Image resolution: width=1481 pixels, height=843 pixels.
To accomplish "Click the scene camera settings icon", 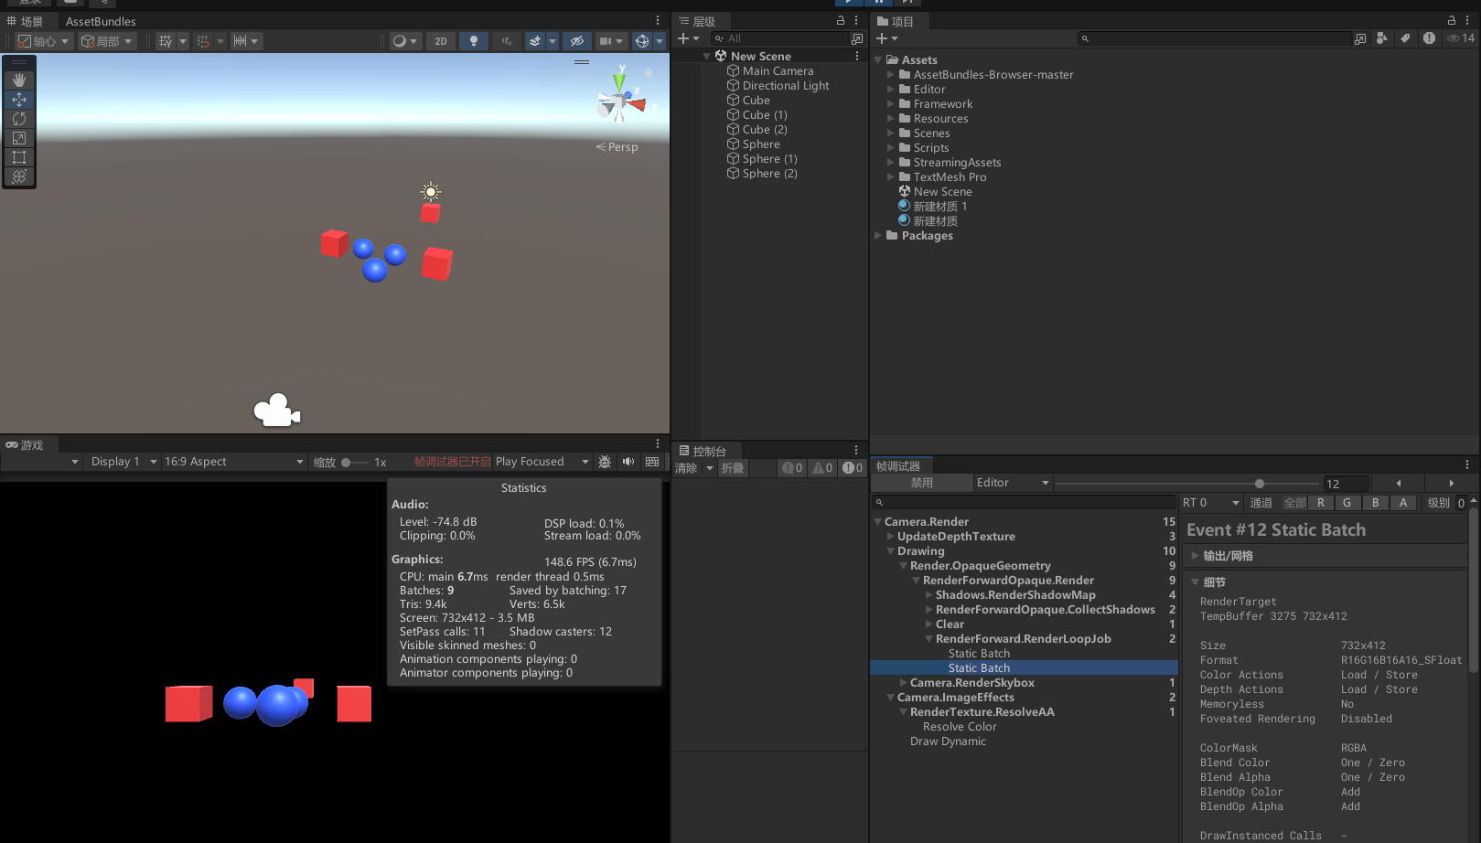I will point(606,41).
